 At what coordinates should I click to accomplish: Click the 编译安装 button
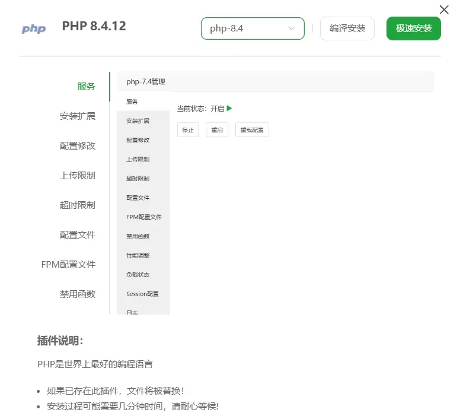pyautogui.click(x=347, y=28)
